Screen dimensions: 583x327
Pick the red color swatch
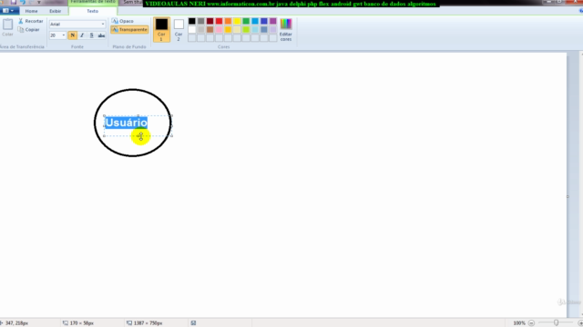click(x=219, y=21)
